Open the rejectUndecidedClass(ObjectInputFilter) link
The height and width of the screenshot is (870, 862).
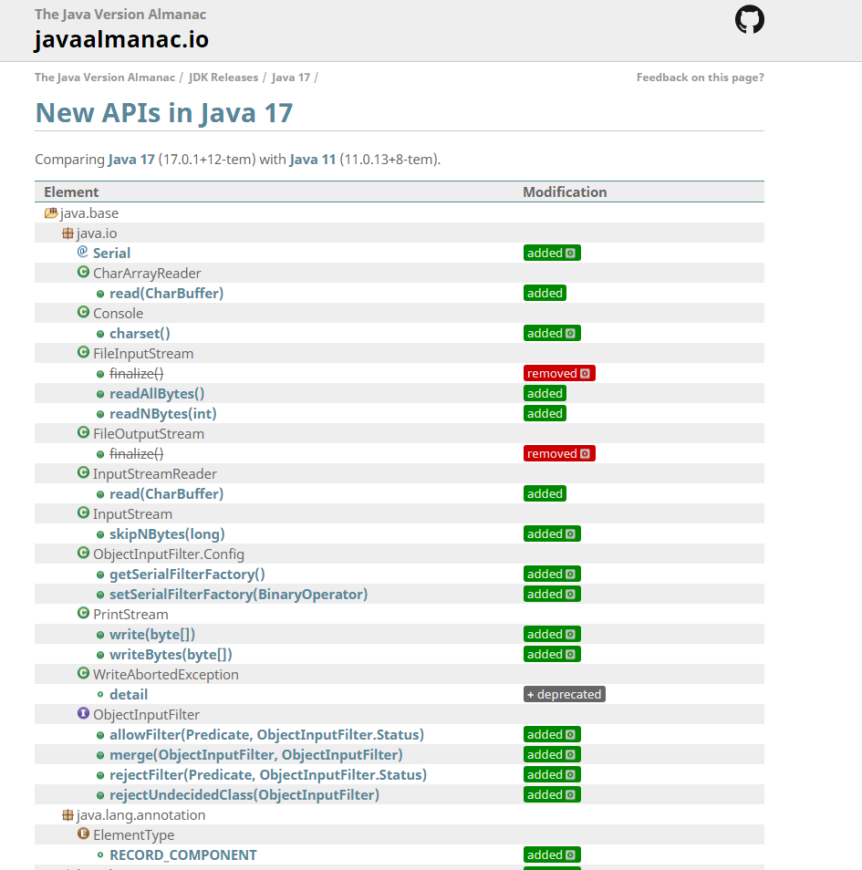(x=244, y=794)
